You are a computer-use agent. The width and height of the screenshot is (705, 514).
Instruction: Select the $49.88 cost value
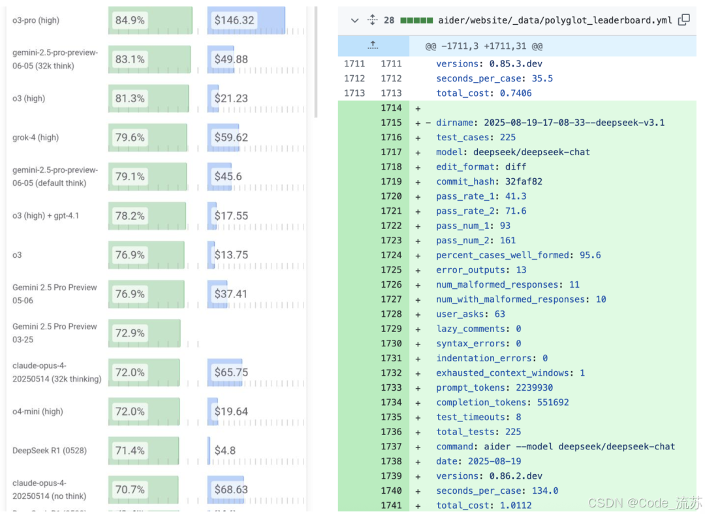230,59
